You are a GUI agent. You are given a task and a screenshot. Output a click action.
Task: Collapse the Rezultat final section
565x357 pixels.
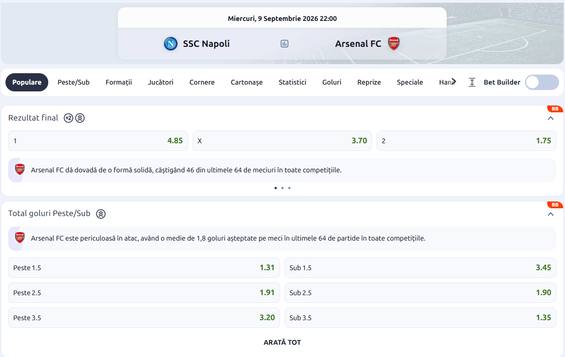click(550, 118)
